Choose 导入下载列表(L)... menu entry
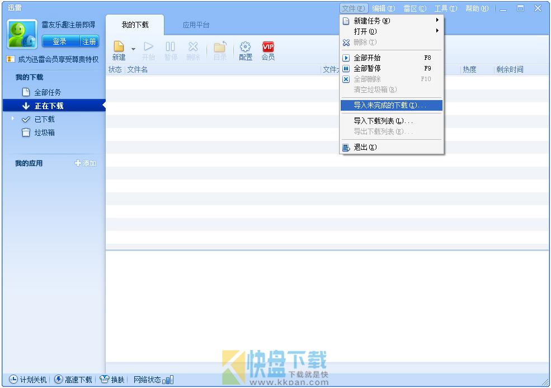Viewport: 551px width, 388px height. pyautogui.click(x=392, y=121)
